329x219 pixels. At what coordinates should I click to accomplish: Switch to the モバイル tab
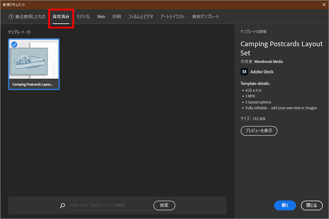coord(83,17)
